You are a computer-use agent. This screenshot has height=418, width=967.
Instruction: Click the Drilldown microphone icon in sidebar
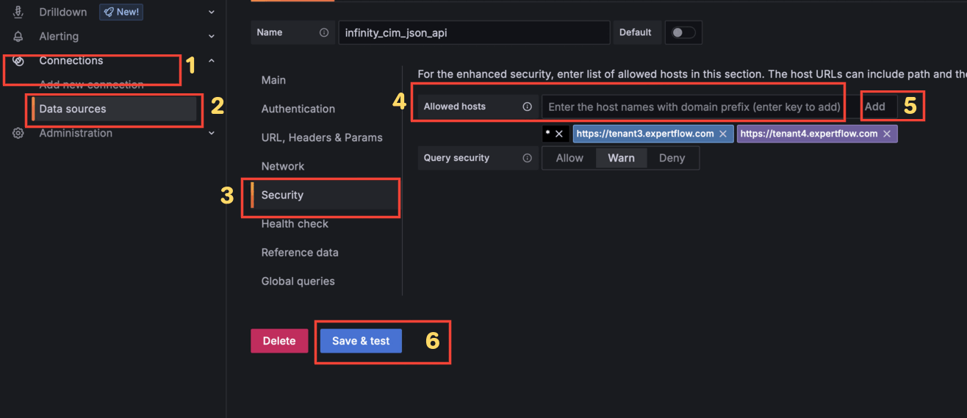18,12
